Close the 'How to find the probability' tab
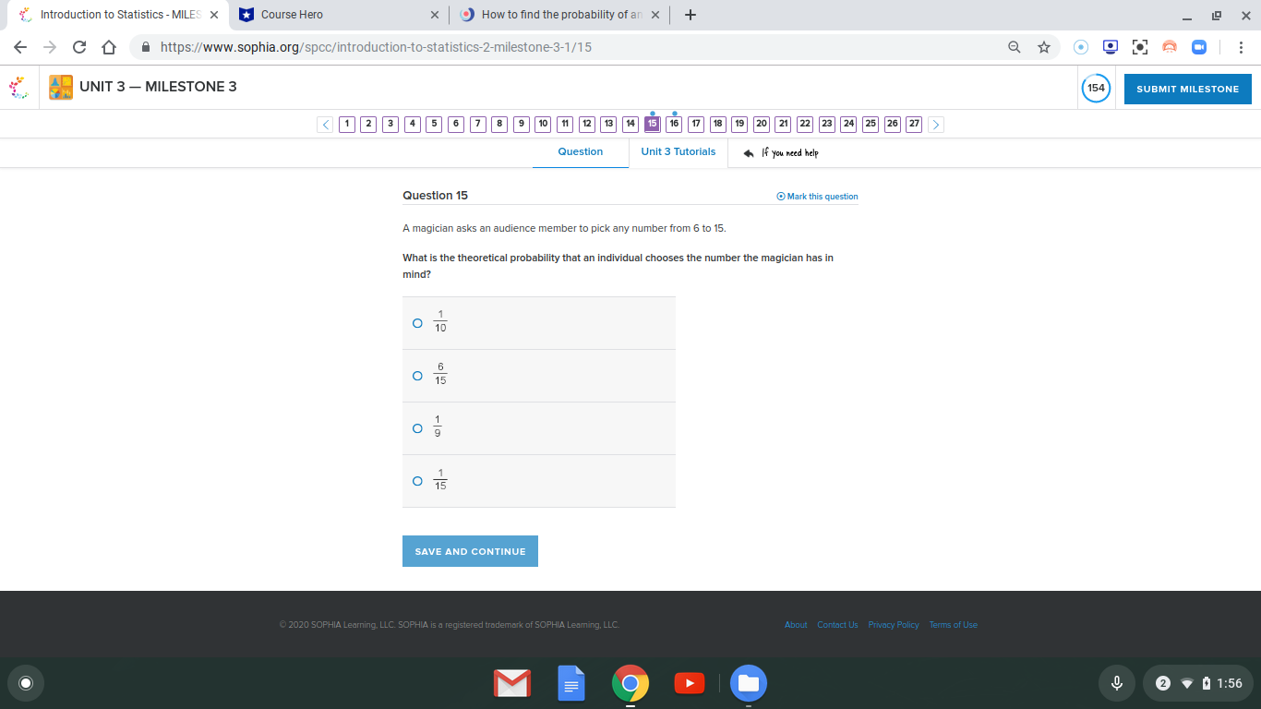Image resolution: width=1261 pixels, height=709 pixels. (x=655, y=15)
